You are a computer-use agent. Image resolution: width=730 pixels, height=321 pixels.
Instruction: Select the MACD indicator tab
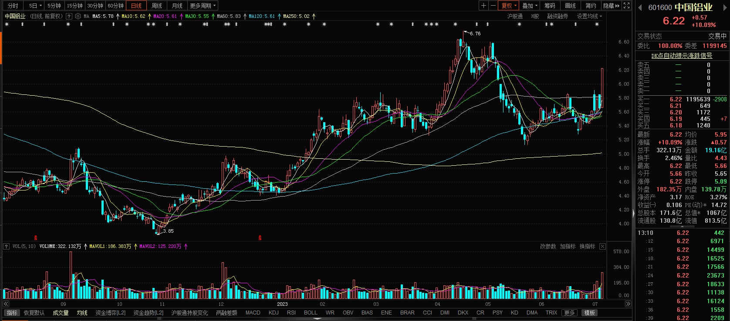pos(253,313)
